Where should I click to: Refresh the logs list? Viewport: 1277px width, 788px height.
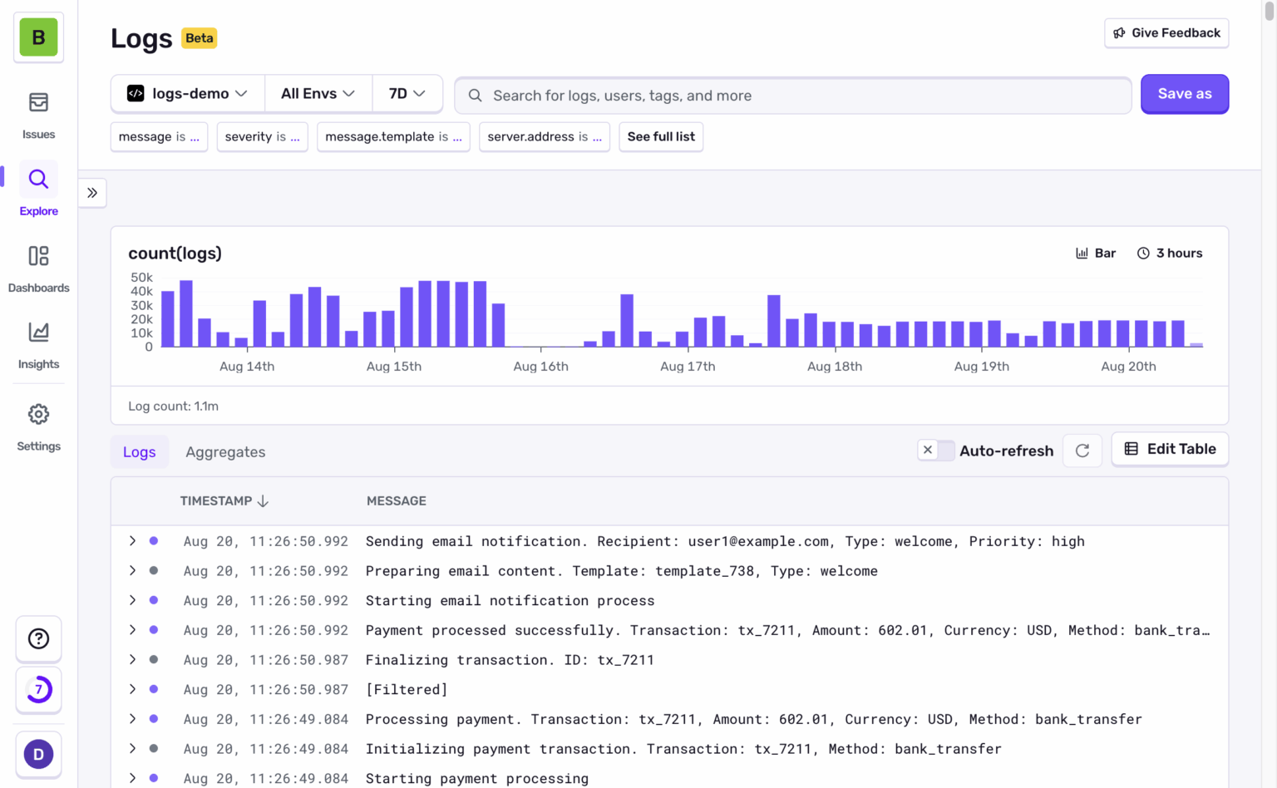click(1082, 450)
